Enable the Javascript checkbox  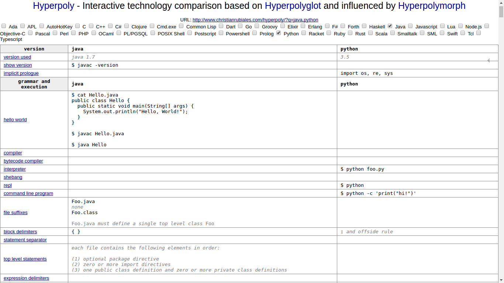click(x=410, y=26)
